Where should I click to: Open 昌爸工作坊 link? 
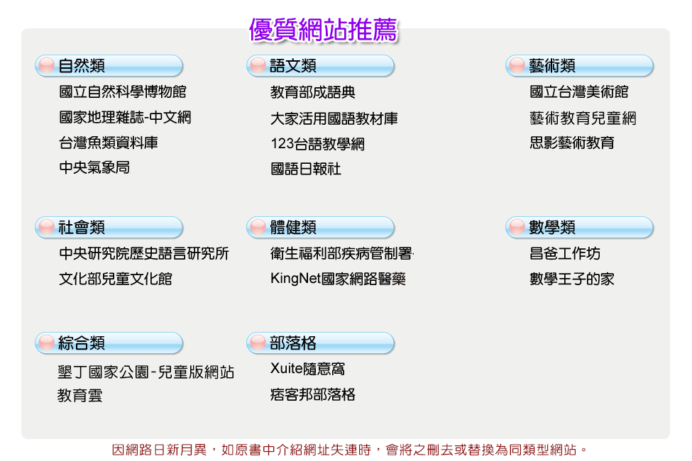(565, 253)
